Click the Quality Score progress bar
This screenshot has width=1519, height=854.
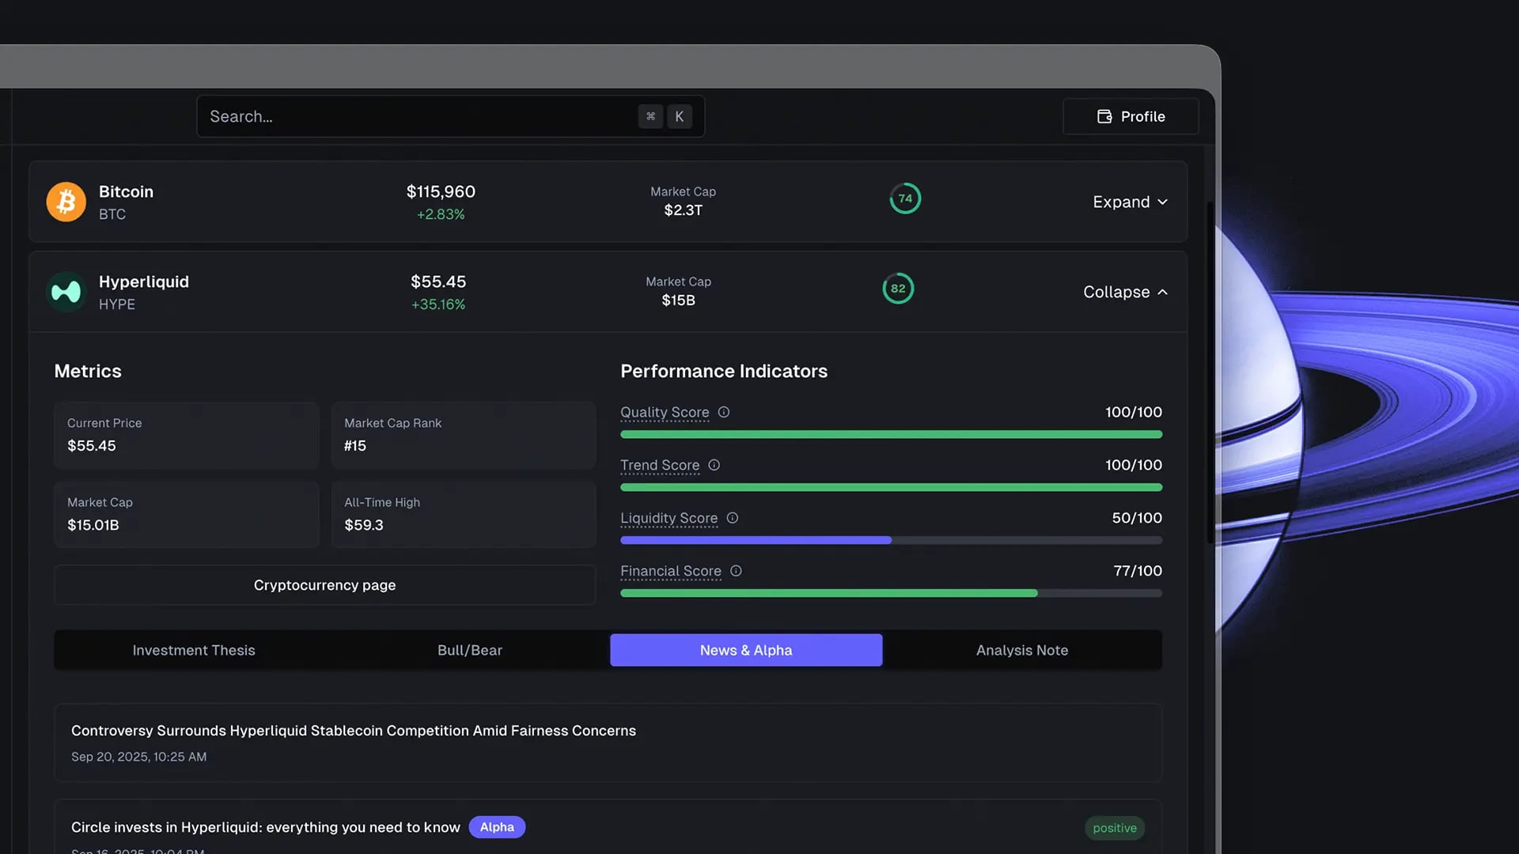click(x=891, y=434)
